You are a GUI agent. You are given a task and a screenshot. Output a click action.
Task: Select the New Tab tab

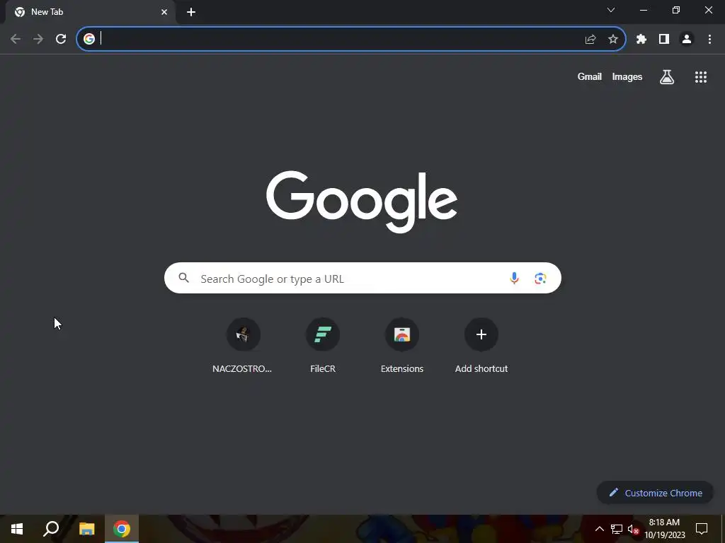90,12
